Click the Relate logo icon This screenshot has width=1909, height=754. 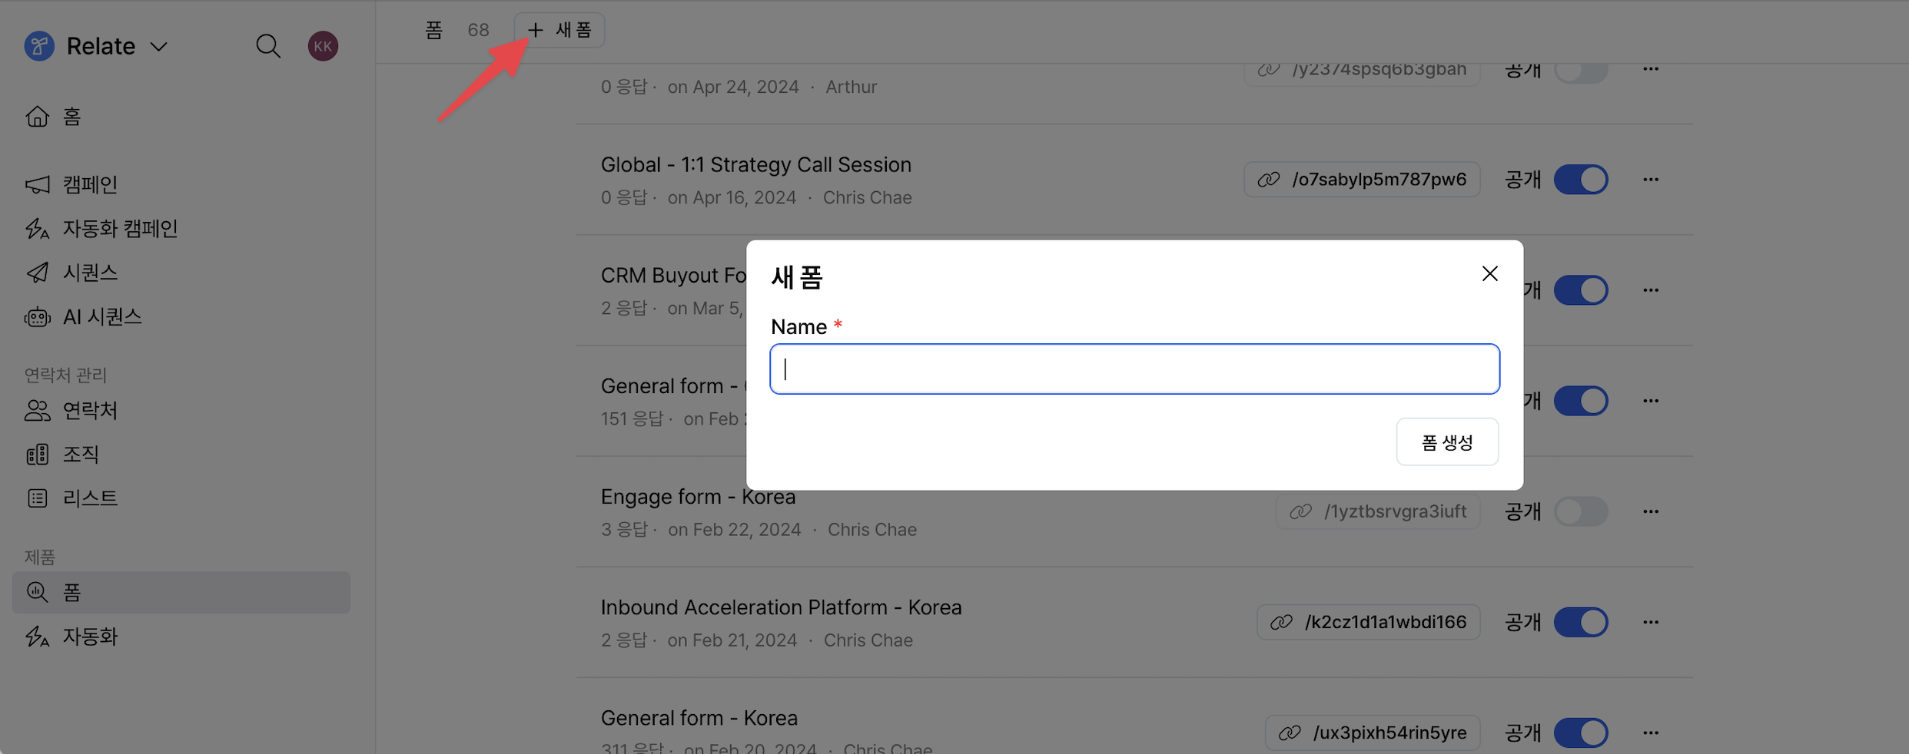(x=39, y=46)
